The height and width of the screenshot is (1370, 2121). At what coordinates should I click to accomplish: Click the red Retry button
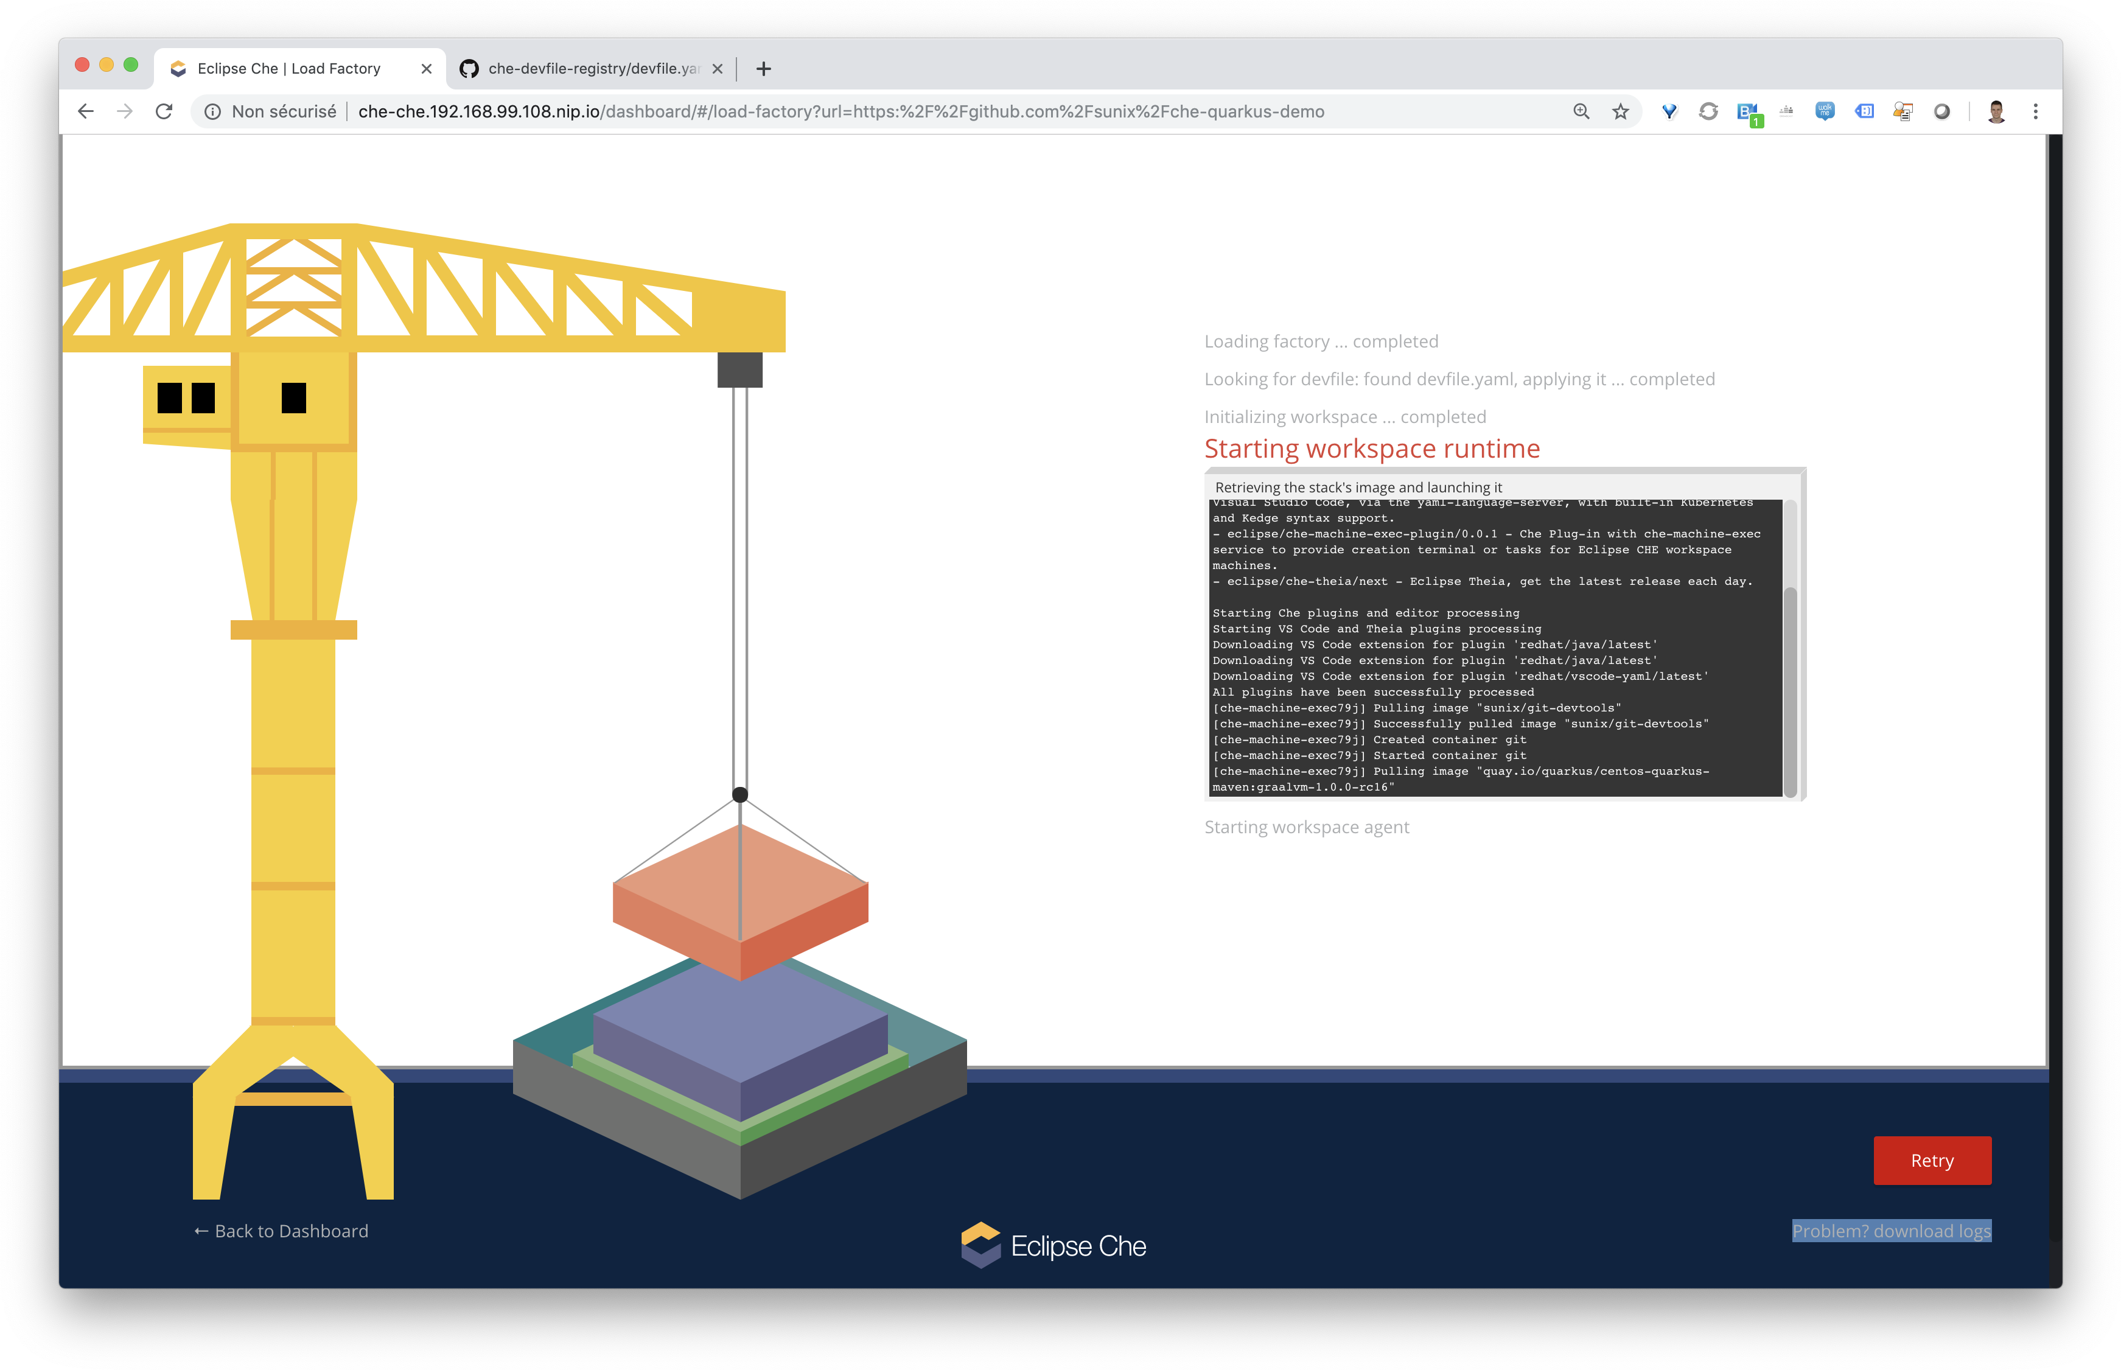1932,1160
